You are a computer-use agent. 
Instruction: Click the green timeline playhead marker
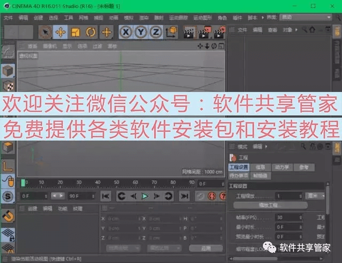coord(23,183)
